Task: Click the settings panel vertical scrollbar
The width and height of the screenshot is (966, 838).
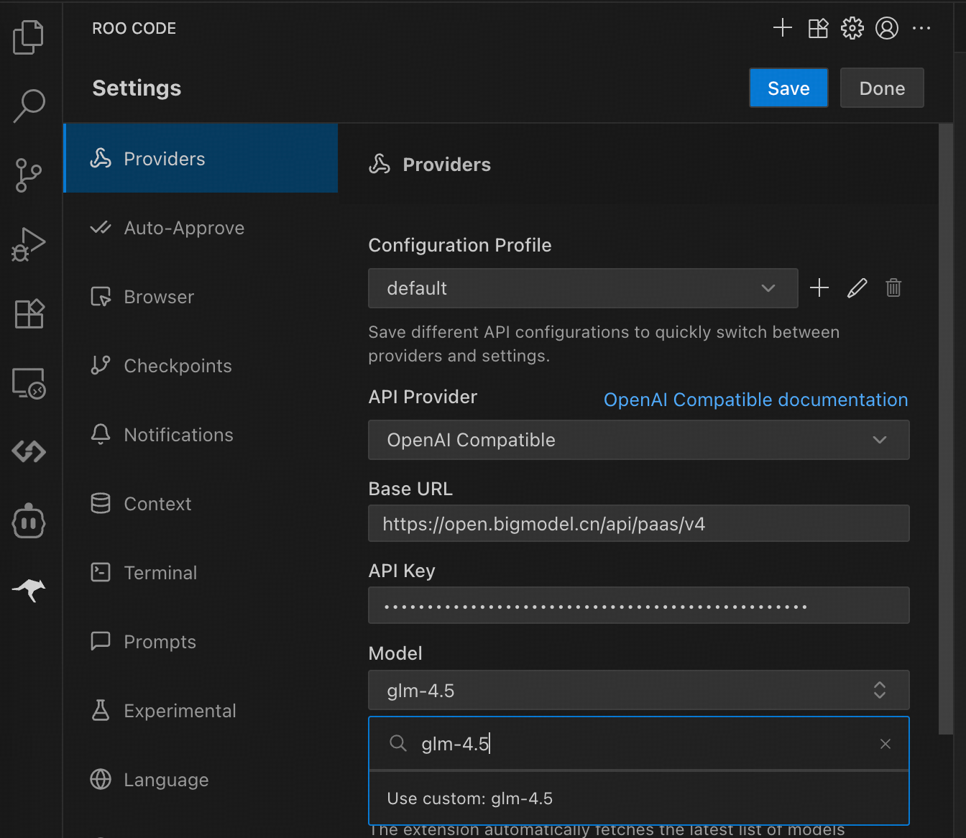Action: (946, 429)
